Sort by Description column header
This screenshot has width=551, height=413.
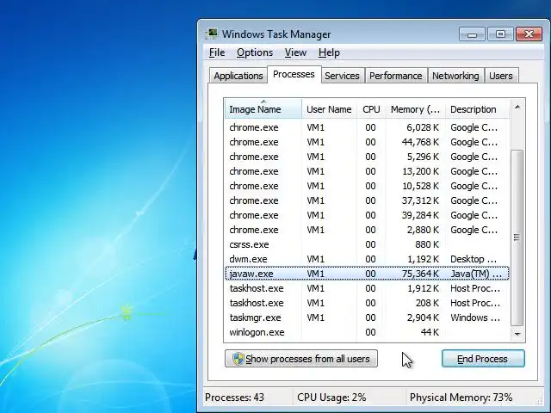(x=477, y=109)
